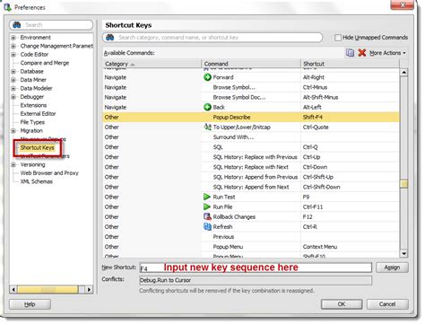Close the Preferences dialog window
This screenshot has width=425, height=325.
tap(403, 4)
